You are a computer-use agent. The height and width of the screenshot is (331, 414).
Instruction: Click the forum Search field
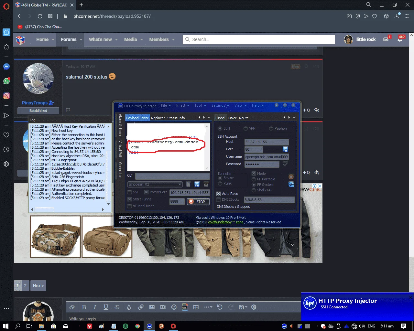(x=259, y=39)
